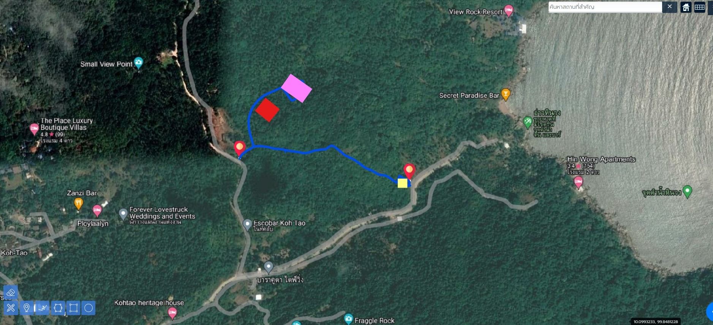Select the circle drawing tool
The image size is (713, 325).
click(x=89, y=308)
